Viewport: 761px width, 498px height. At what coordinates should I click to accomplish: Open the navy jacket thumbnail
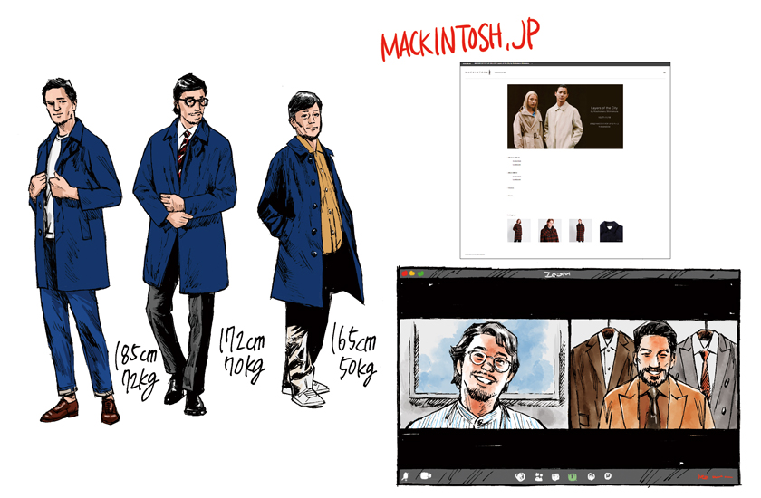[611, 230]
